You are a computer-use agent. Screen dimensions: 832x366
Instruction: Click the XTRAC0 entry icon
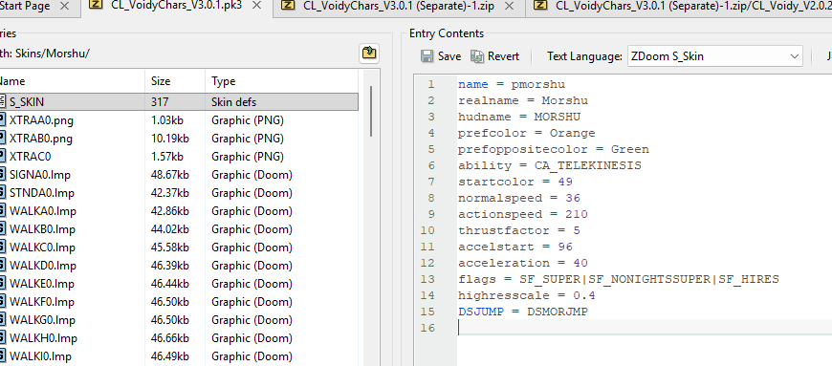pyautogui.click(x=2, y=156)
